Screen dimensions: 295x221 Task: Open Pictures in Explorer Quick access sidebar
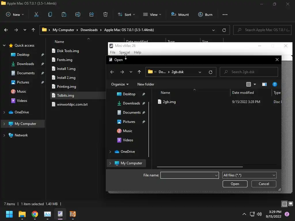(x=23, y=82)
